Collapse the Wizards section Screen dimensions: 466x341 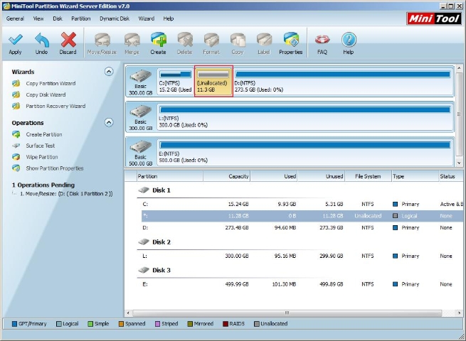tap(109, 72)
